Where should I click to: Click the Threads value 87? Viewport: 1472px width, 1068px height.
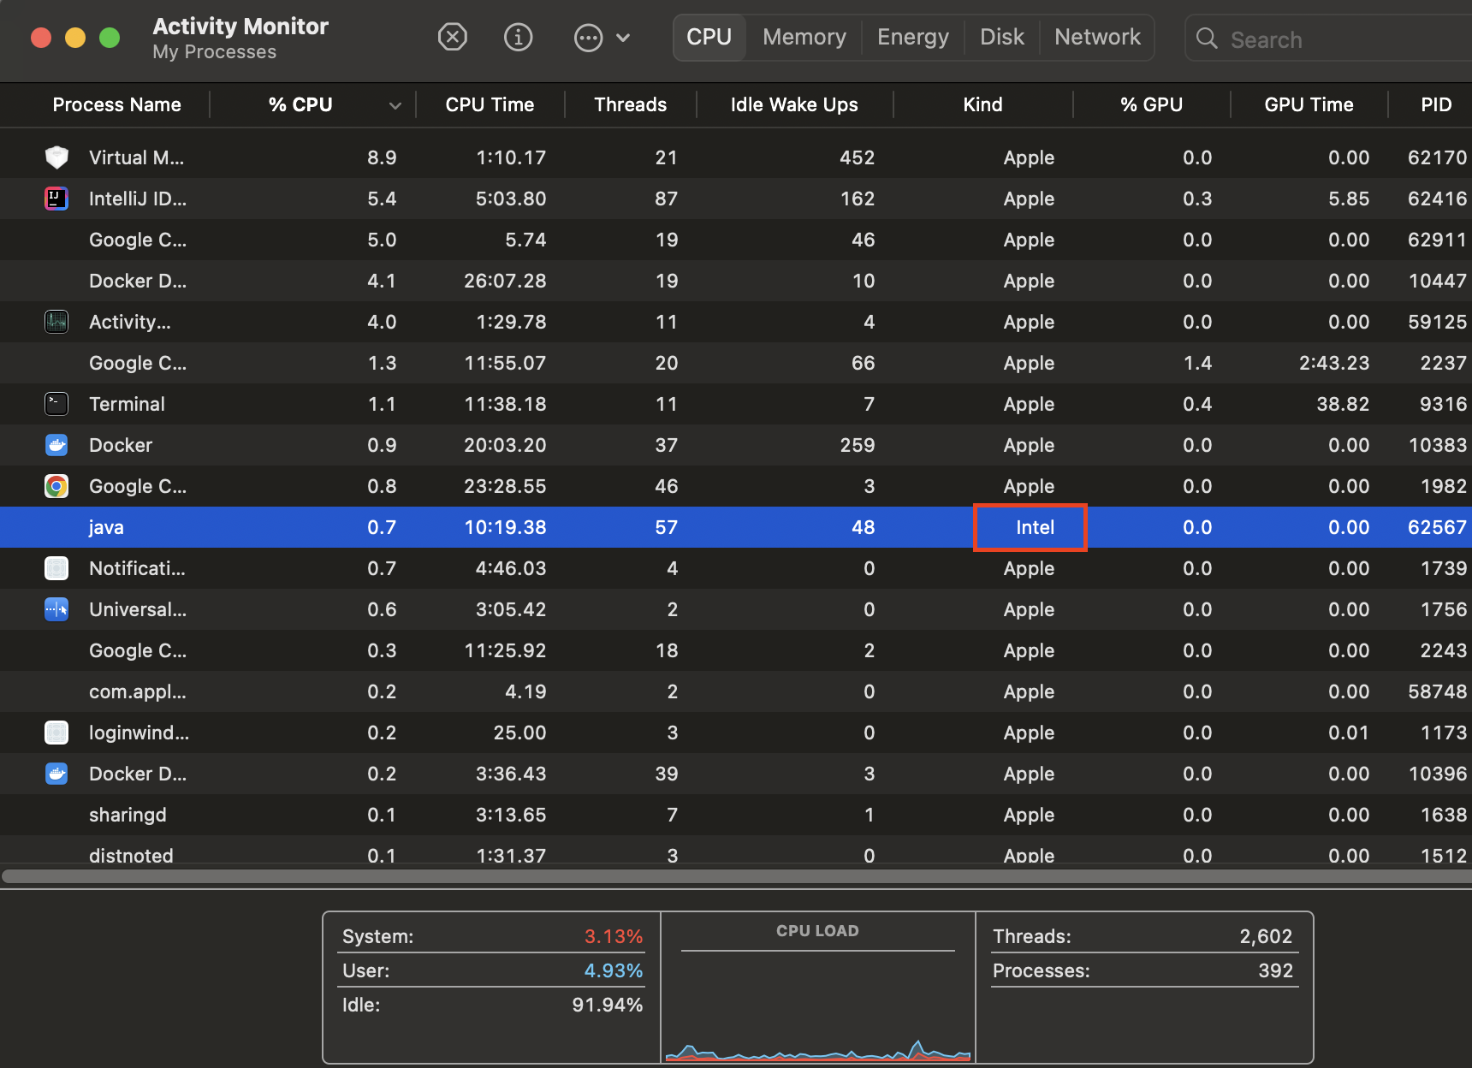[x=667, y=199]
